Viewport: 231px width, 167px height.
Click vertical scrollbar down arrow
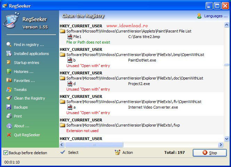coord(226,139)
